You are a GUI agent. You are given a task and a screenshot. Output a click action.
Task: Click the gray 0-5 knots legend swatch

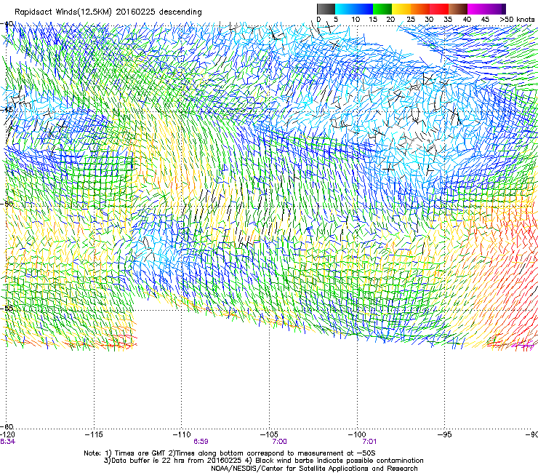click(x=326, y=9)
